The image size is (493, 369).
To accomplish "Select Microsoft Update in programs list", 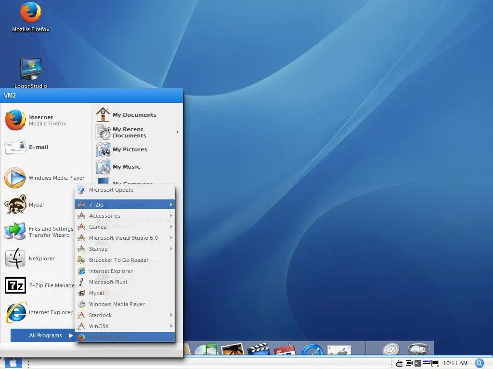I will pos(125,190).
